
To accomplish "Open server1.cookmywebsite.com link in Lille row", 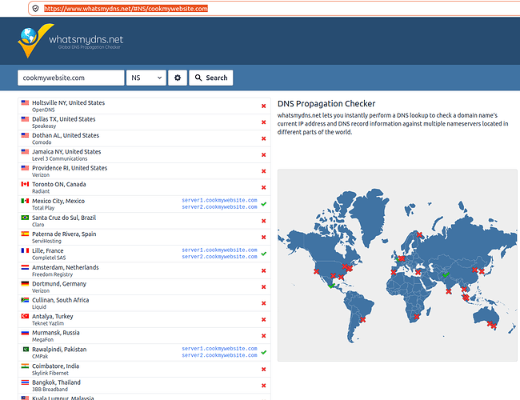I will coord(219,250).
